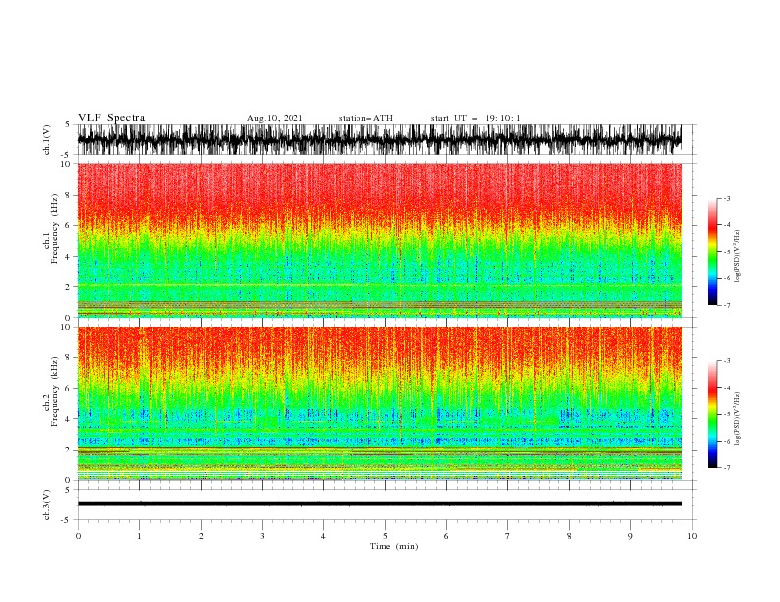Image resolution: width=780 pixels, height=602 pixels.
Task: Click the log(PSD) label beside ch.1 colorbar
Action: click(737, 257)
